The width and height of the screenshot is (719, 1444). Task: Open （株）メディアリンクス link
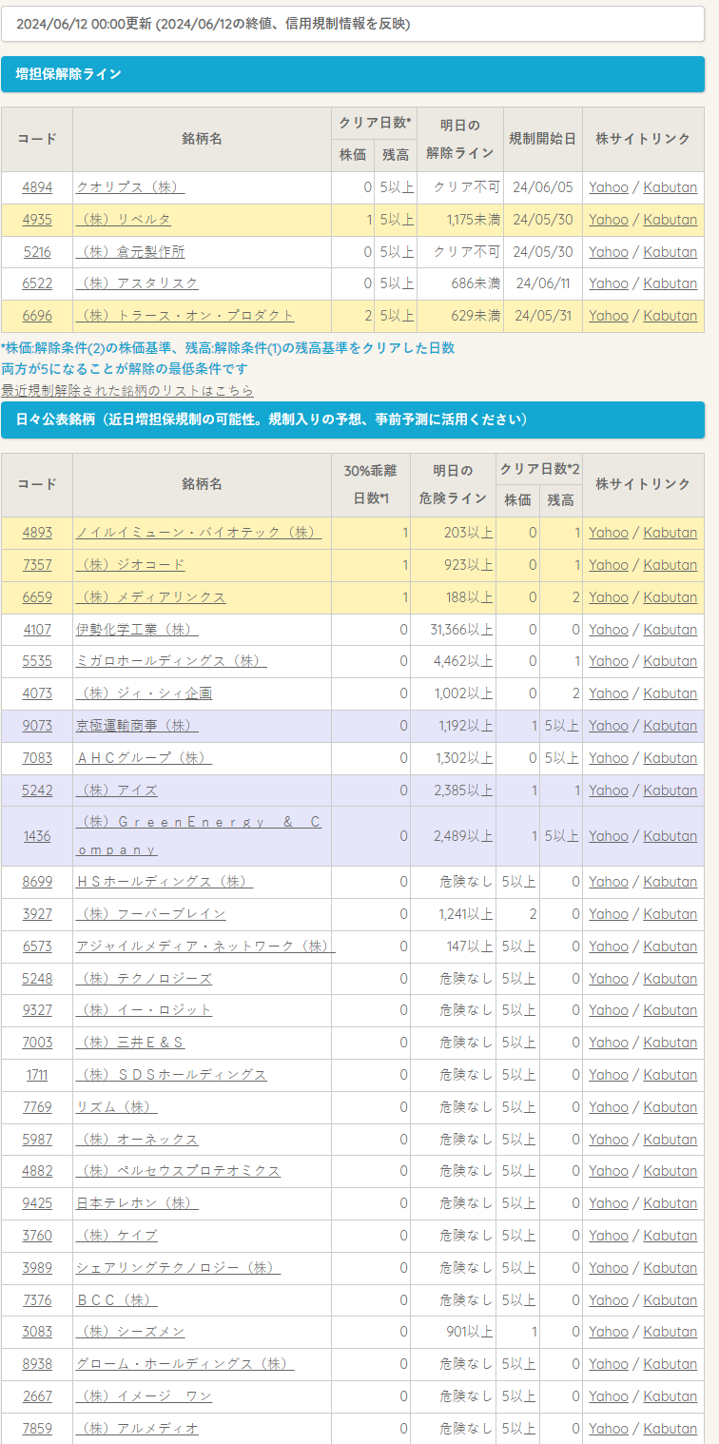pos(151,597)
